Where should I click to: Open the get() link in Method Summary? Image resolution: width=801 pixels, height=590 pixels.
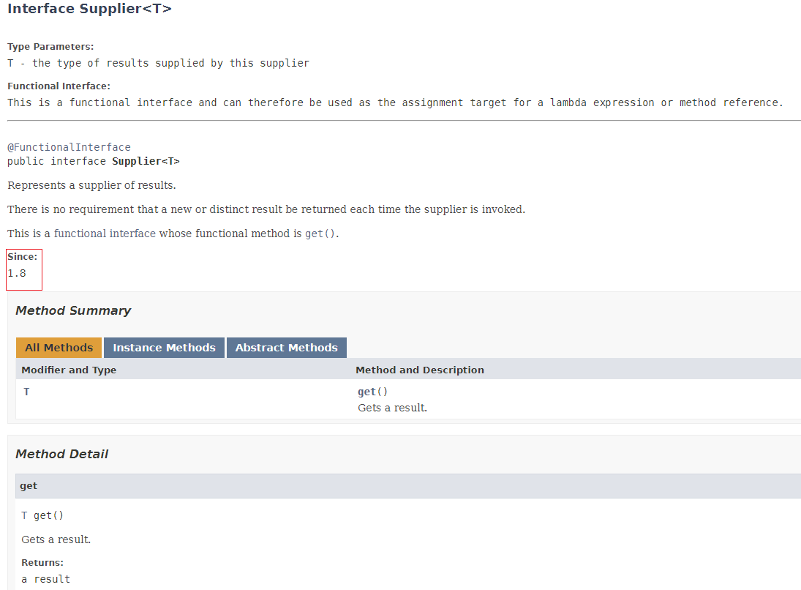click(x=372, y=392)
